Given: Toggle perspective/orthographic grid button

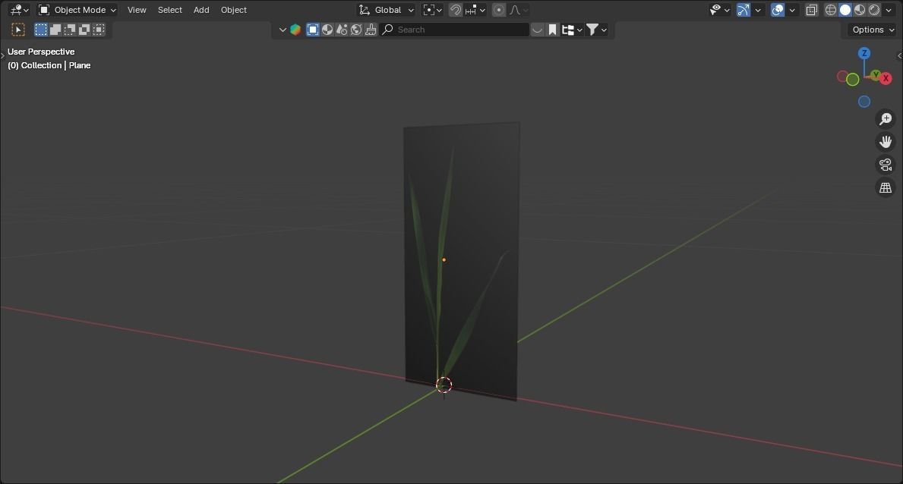Looking at the screenshot, I should 885,187.
